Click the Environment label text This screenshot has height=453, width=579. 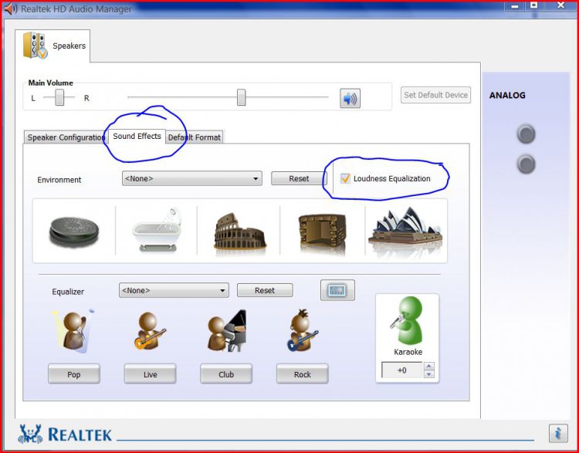[x=59, y=180]
